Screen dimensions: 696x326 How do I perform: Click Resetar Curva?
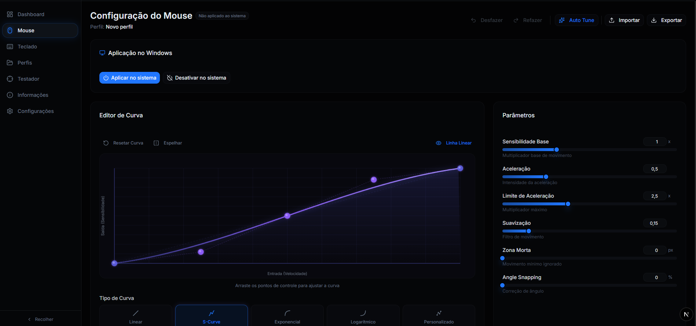pyautogui.click(x=123, y=143)
